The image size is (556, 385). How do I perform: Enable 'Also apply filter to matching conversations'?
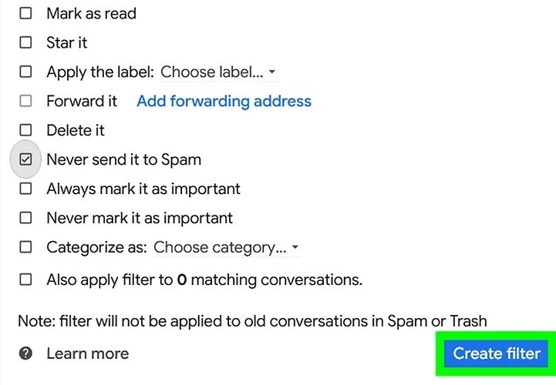point(25,280)
